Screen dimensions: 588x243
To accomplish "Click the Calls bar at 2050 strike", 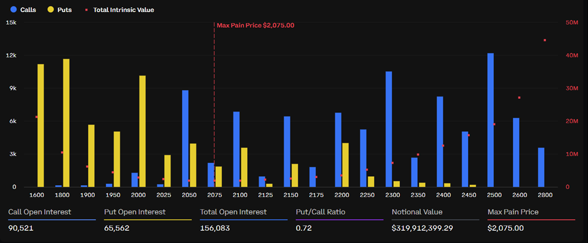I will point(185,139).
